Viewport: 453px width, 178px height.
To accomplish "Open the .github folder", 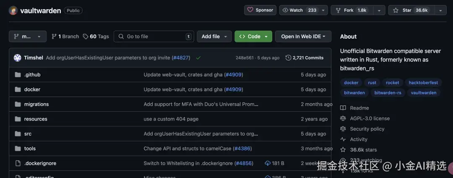I will [32, 75].
